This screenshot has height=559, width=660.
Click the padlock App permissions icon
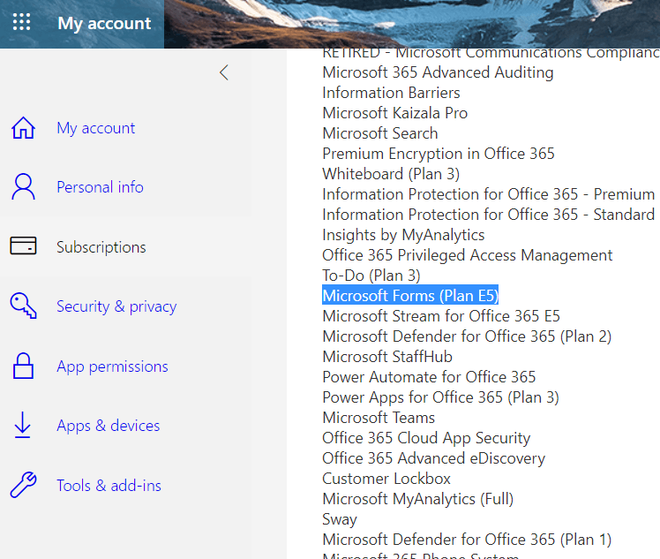coord(23,366)
